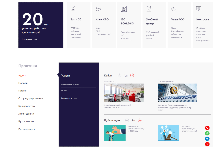
Task: Click the blue Telegram icon
Action: [207, 139]
